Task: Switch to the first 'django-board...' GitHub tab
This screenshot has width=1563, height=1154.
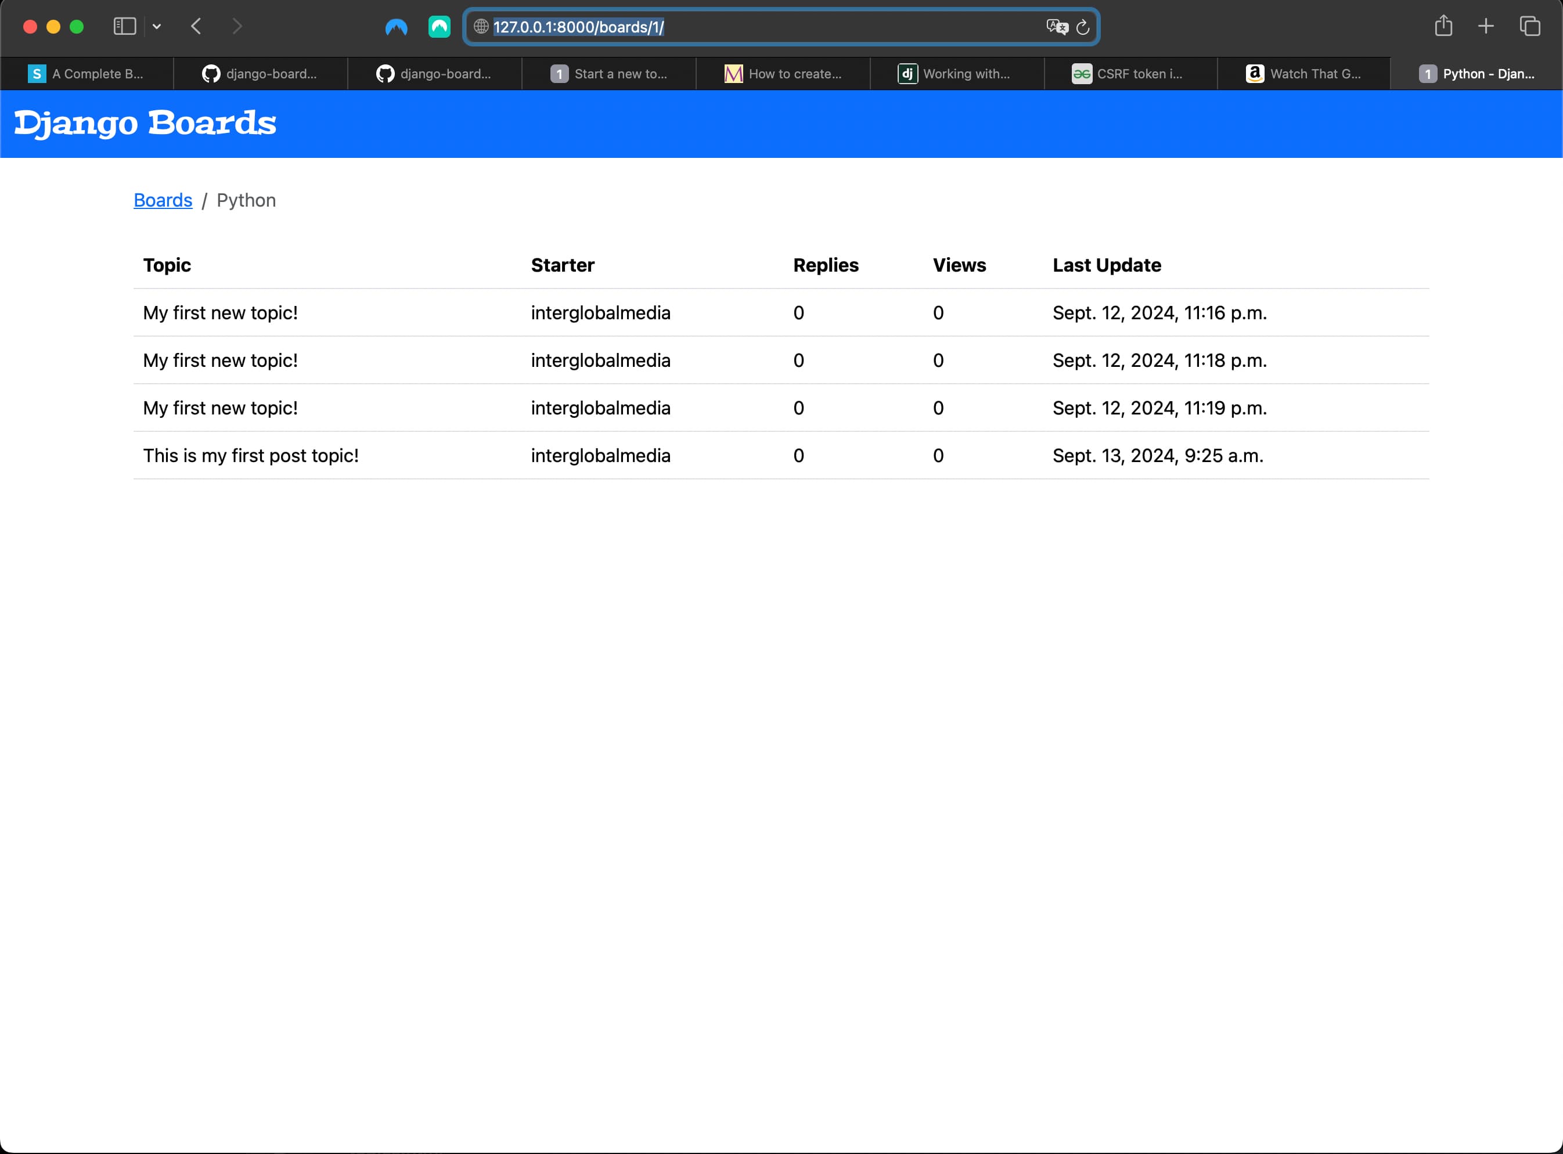Action: pyautogui.click(x=261, y=73)
